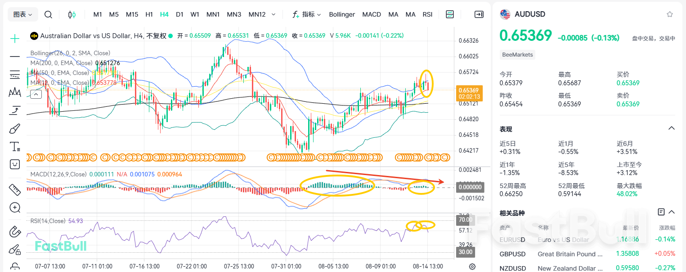Select the M15 timeframe
The image size is (686, 272).
[x=132, y=14]
